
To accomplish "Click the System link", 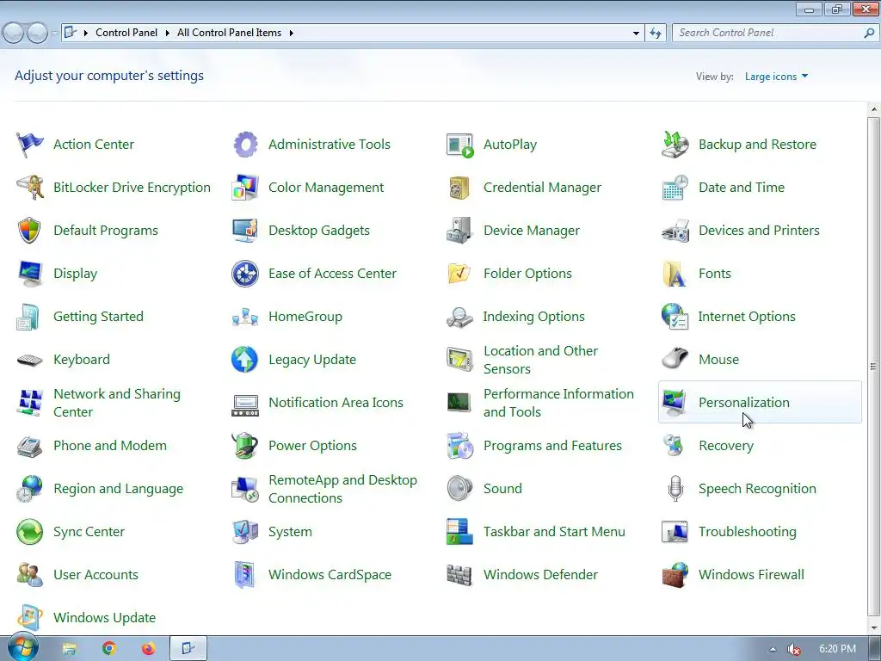I will pyautogui.click(x=290, y=532).
